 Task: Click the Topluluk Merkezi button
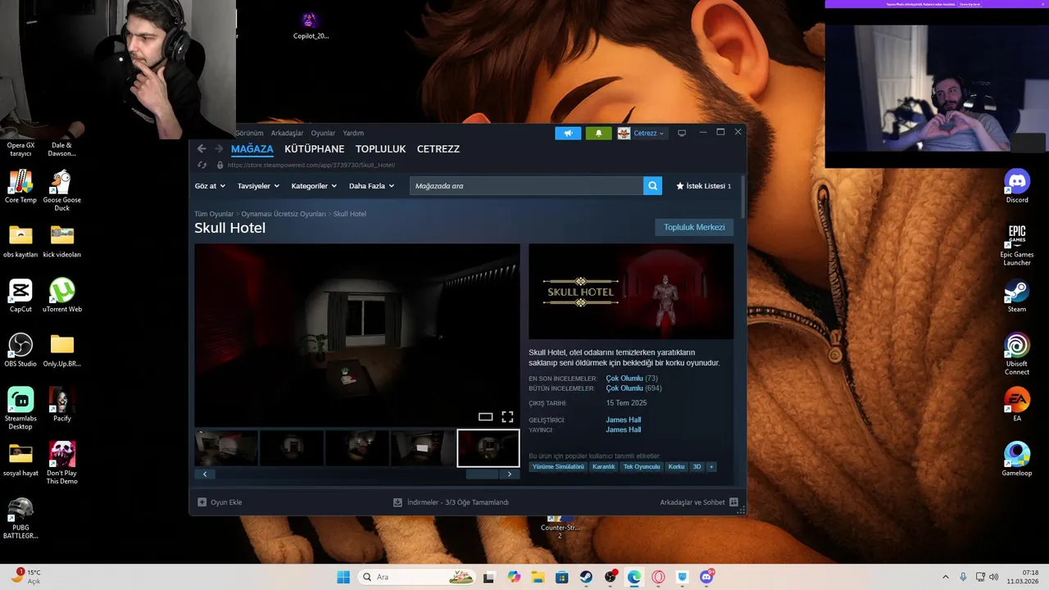(694, 227)
